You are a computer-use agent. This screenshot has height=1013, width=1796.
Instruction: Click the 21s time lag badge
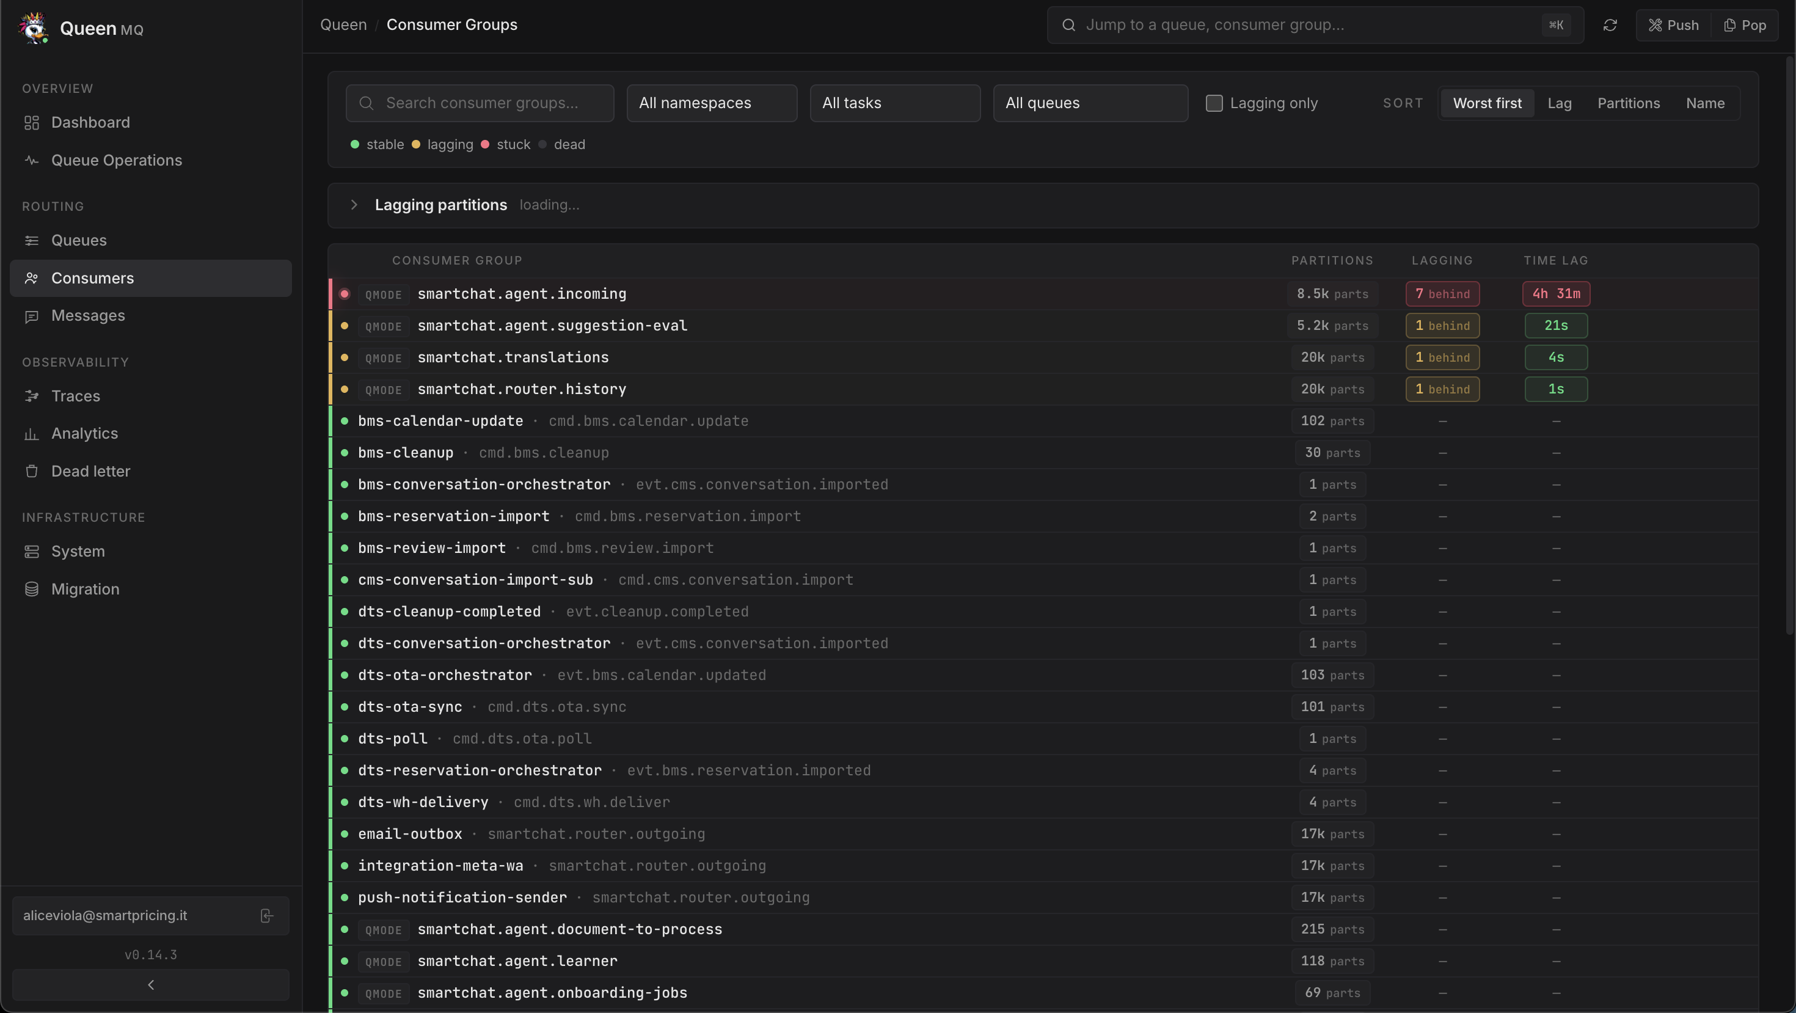point(1556,326)
